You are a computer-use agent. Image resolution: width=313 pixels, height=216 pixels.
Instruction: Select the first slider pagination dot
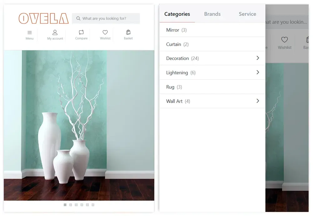65,205
